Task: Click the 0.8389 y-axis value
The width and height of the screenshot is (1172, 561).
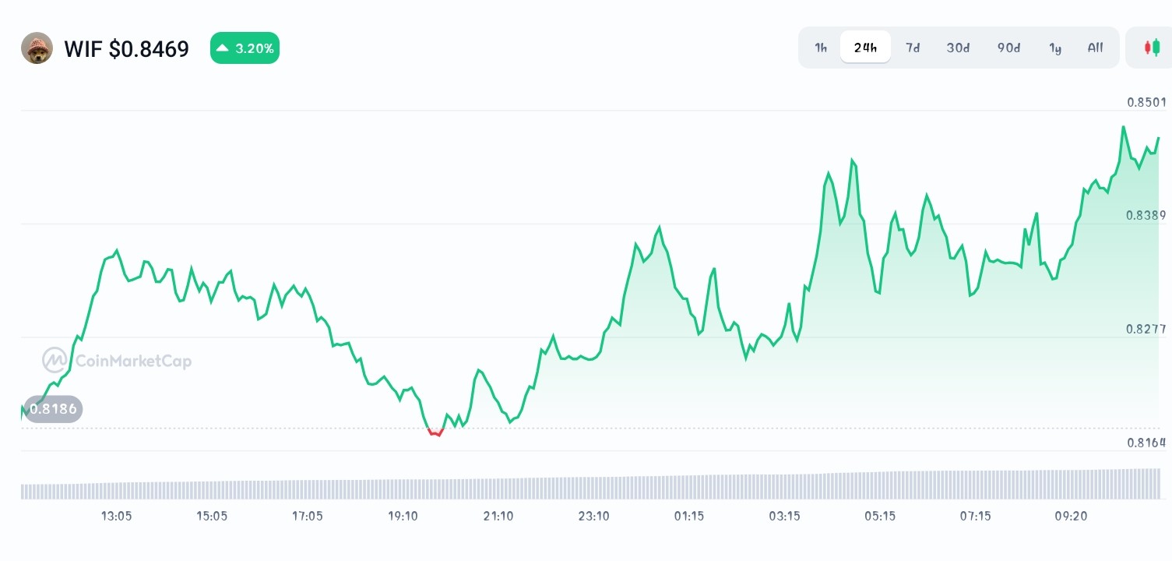Action: (1146, 215)
